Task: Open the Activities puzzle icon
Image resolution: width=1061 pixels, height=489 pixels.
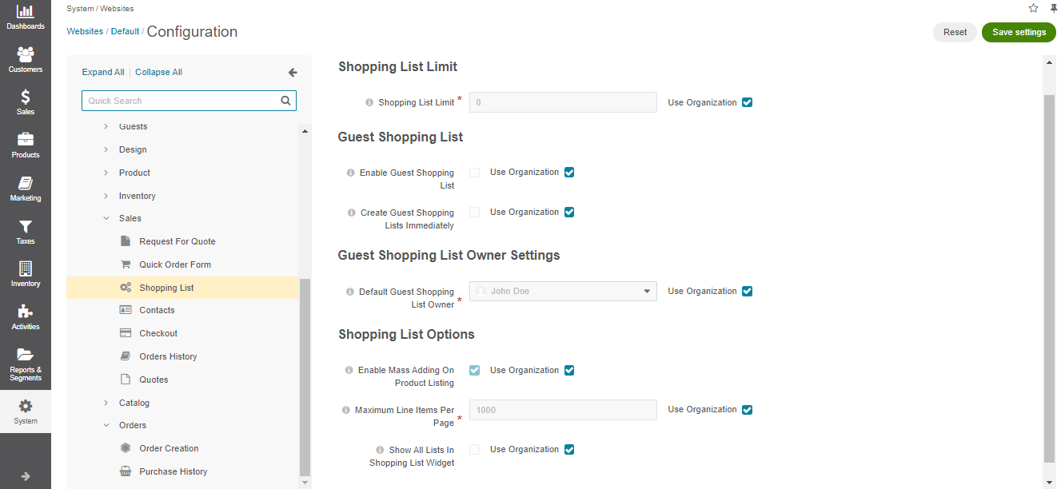Action: coord(26,312)
